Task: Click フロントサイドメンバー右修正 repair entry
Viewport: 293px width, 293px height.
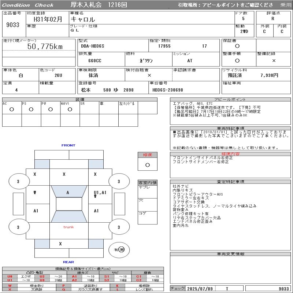Action: pyautogui.click(x=200, y=162)
